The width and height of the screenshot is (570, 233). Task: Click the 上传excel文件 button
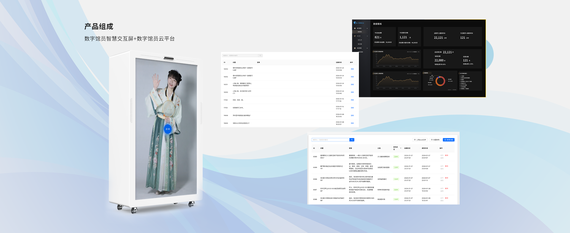(420, 140)
